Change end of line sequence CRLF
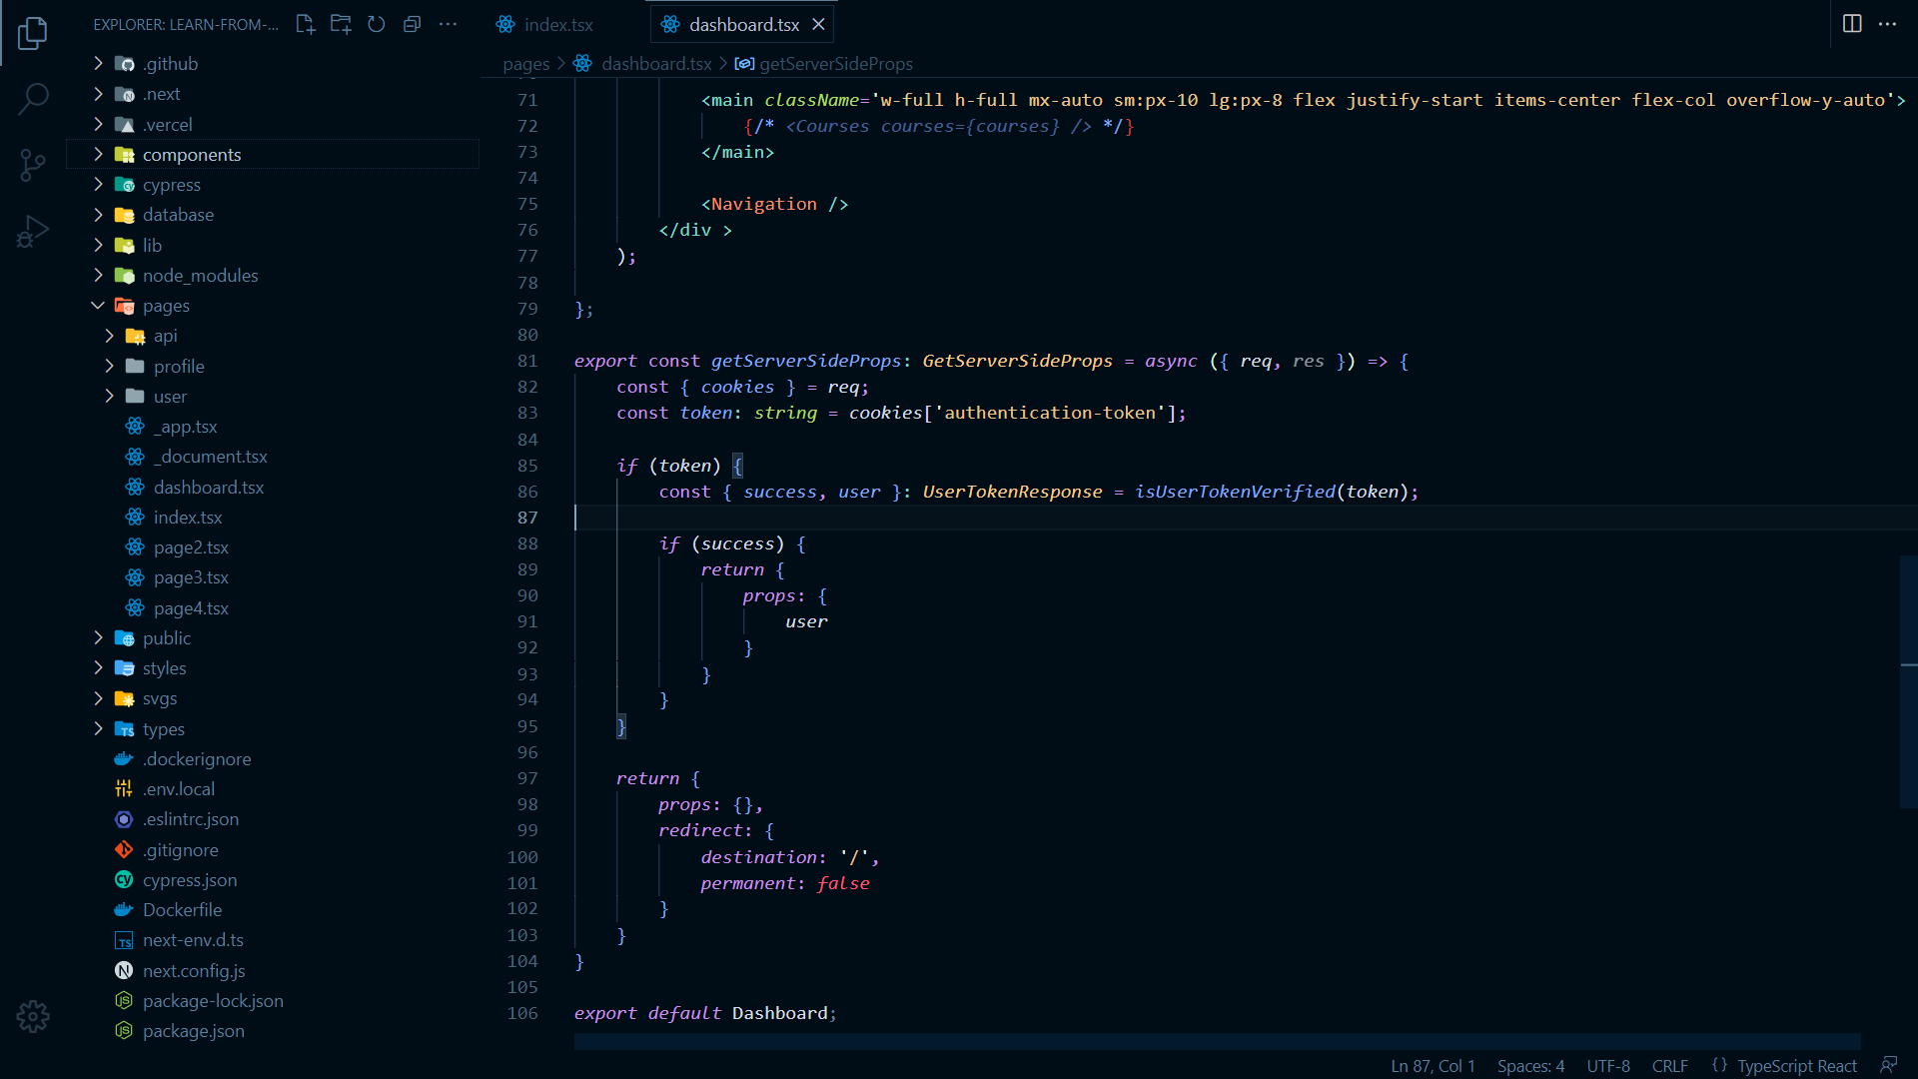The image size is (1918, 1079). (1669, 1066)
